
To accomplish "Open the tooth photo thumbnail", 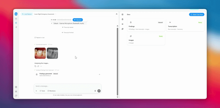I will (40, 53).
